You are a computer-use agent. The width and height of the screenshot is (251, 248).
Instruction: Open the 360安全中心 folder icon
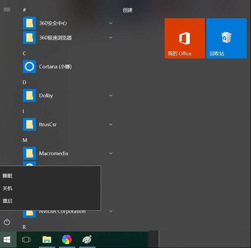pos(29,23)
